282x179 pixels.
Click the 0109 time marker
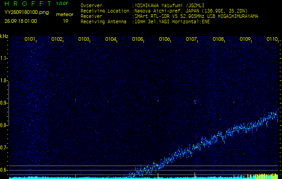245,39
